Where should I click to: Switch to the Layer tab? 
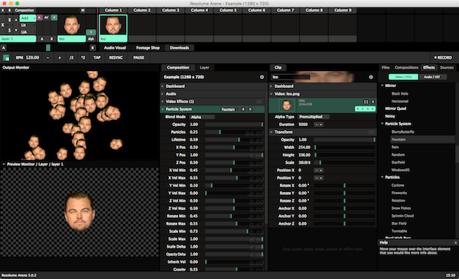pyautogui.click(x=204, y=67)
